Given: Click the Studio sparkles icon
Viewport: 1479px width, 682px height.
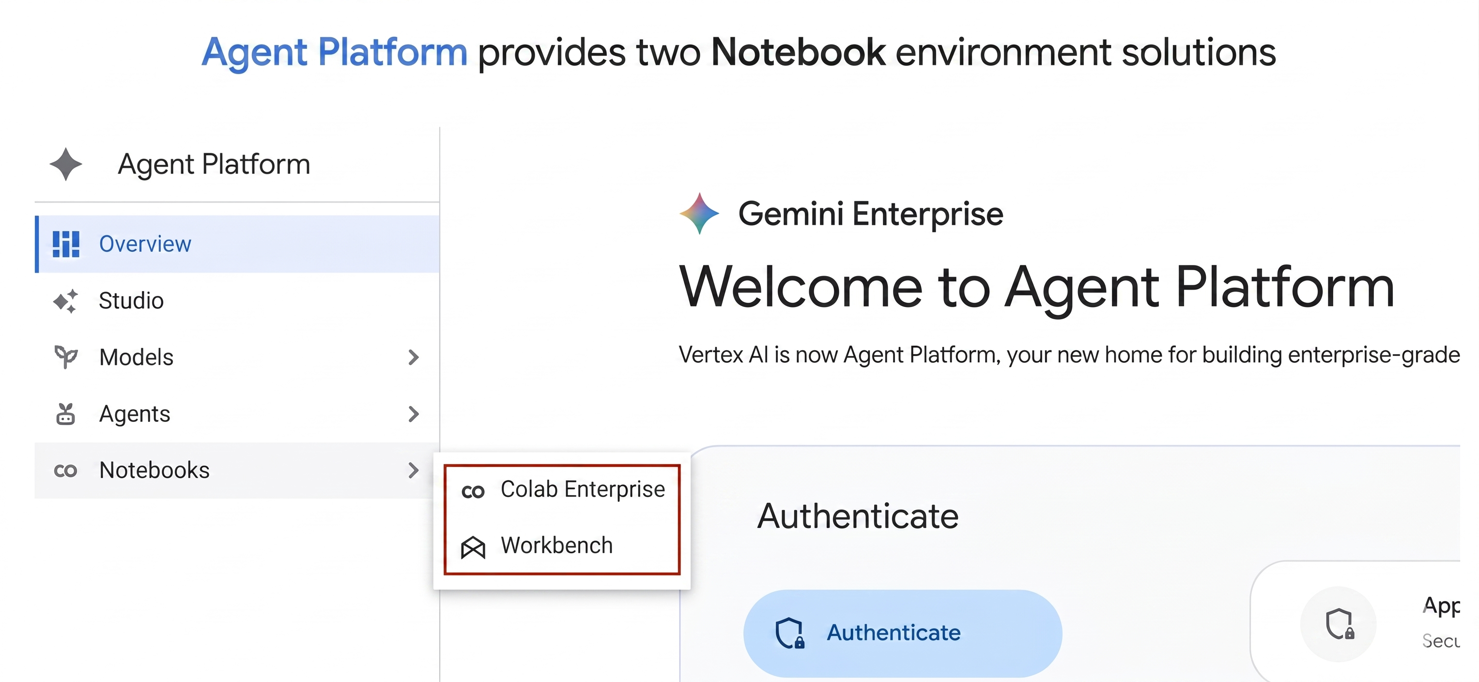Looking at the screenshot, I should 65,301.
